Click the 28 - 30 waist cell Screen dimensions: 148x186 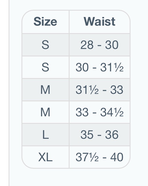(x=100, y=45)
